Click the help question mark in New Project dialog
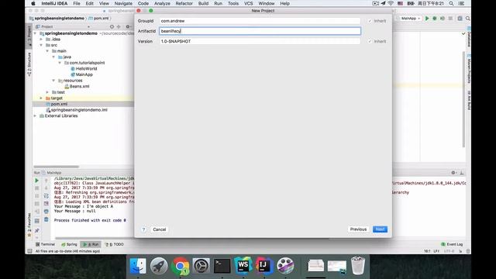496x279 pixels. tap(143, 229)
